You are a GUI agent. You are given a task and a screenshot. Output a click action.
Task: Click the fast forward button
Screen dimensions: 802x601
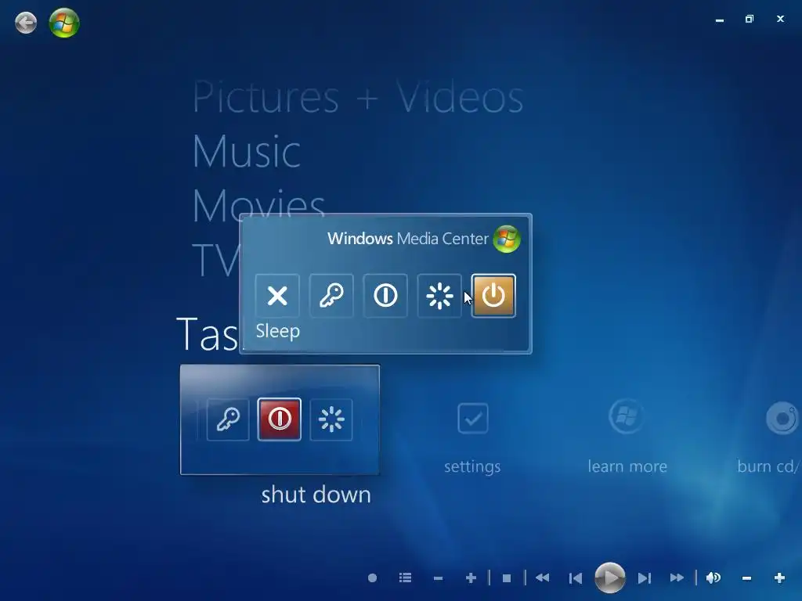pos(677,578)
